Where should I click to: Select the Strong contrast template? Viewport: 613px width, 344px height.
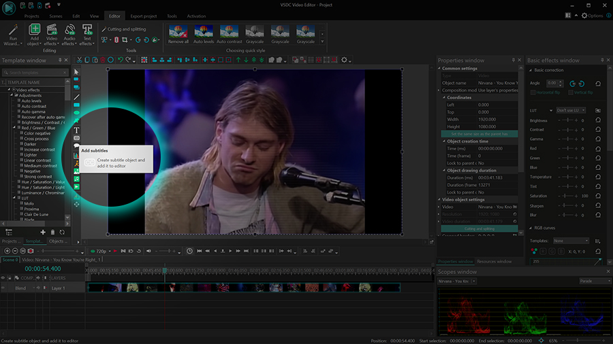click(38, 177)
